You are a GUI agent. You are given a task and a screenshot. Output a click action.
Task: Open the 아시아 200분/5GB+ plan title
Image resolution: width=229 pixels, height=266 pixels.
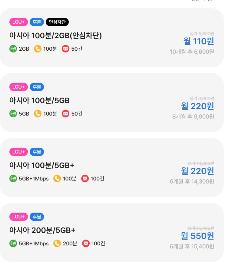pyautogui.click(x=42, y=231)
